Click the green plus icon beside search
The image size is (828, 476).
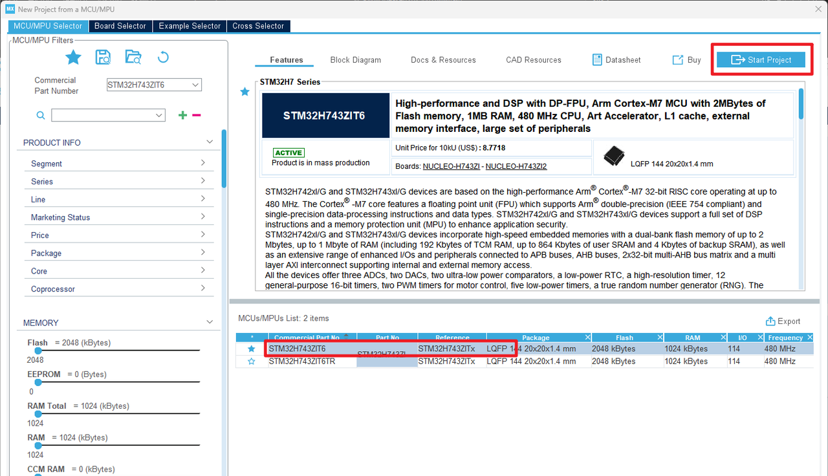point(182,115)
